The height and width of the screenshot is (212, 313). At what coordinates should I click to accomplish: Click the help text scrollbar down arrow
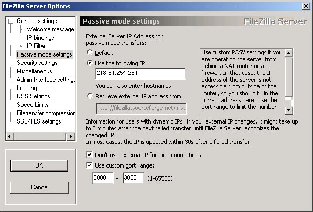(289, 110)
